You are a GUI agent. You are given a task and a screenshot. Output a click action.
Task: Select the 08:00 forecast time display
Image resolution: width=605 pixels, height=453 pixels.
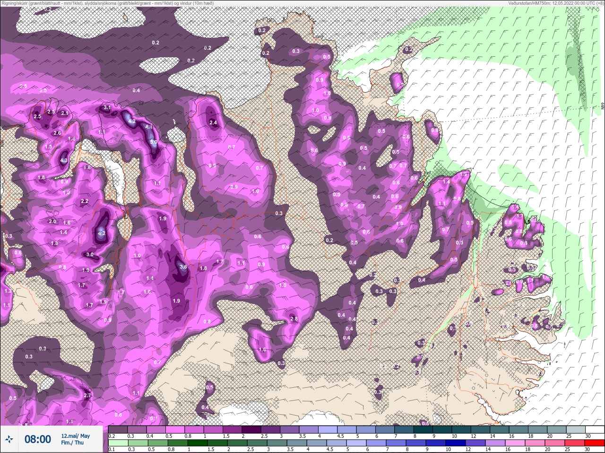[38, 439]
